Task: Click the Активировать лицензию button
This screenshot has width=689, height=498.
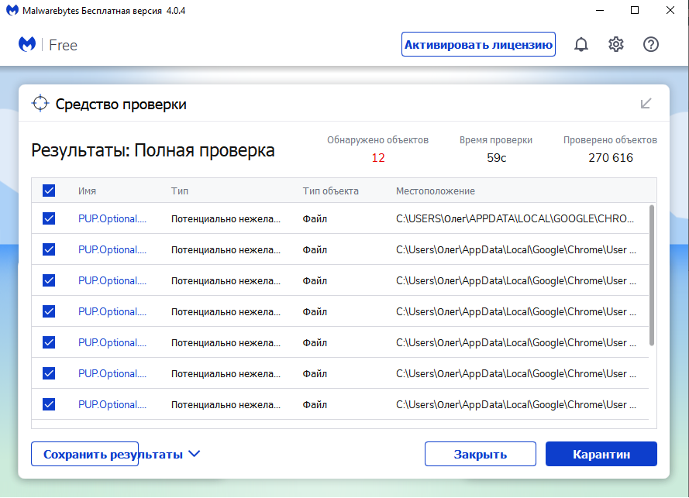Action: tap(478, 45)
